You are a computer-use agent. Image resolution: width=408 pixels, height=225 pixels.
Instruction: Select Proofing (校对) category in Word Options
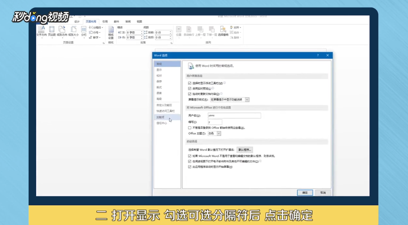coord(167,76)
